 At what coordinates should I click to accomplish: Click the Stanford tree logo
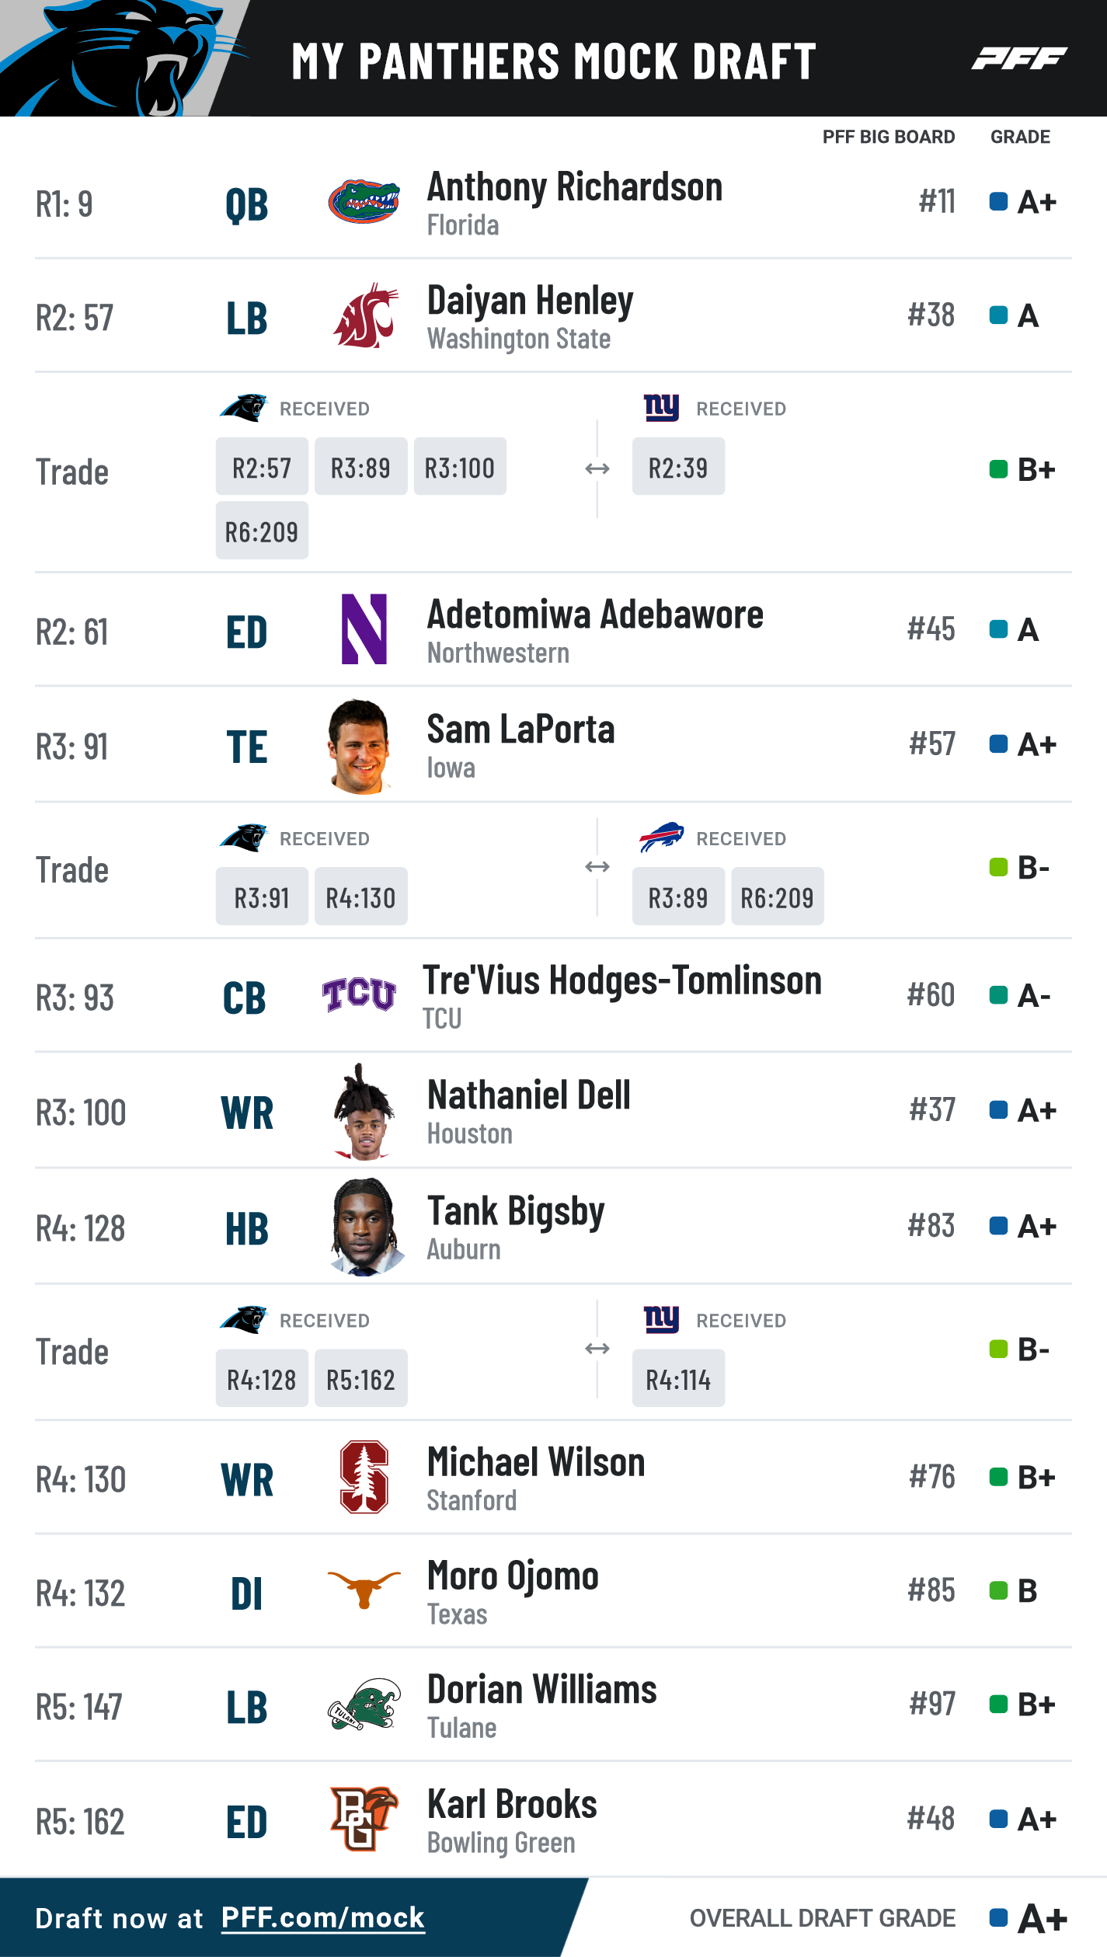(364, 1477)
